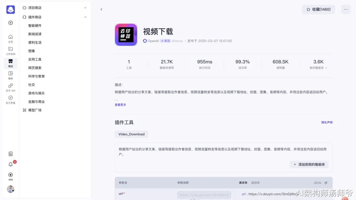Select 便利生活 category
The width and height of the screenshot is (356, 200).
[x=35, y=43]
